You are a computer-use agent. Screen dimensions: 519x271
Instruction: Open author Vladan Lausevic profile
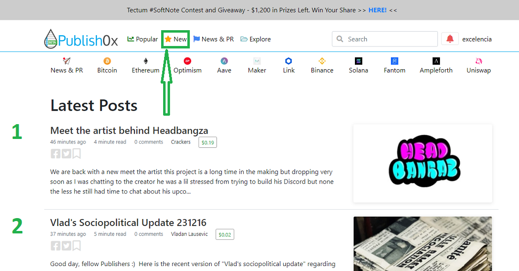point(189,234)
